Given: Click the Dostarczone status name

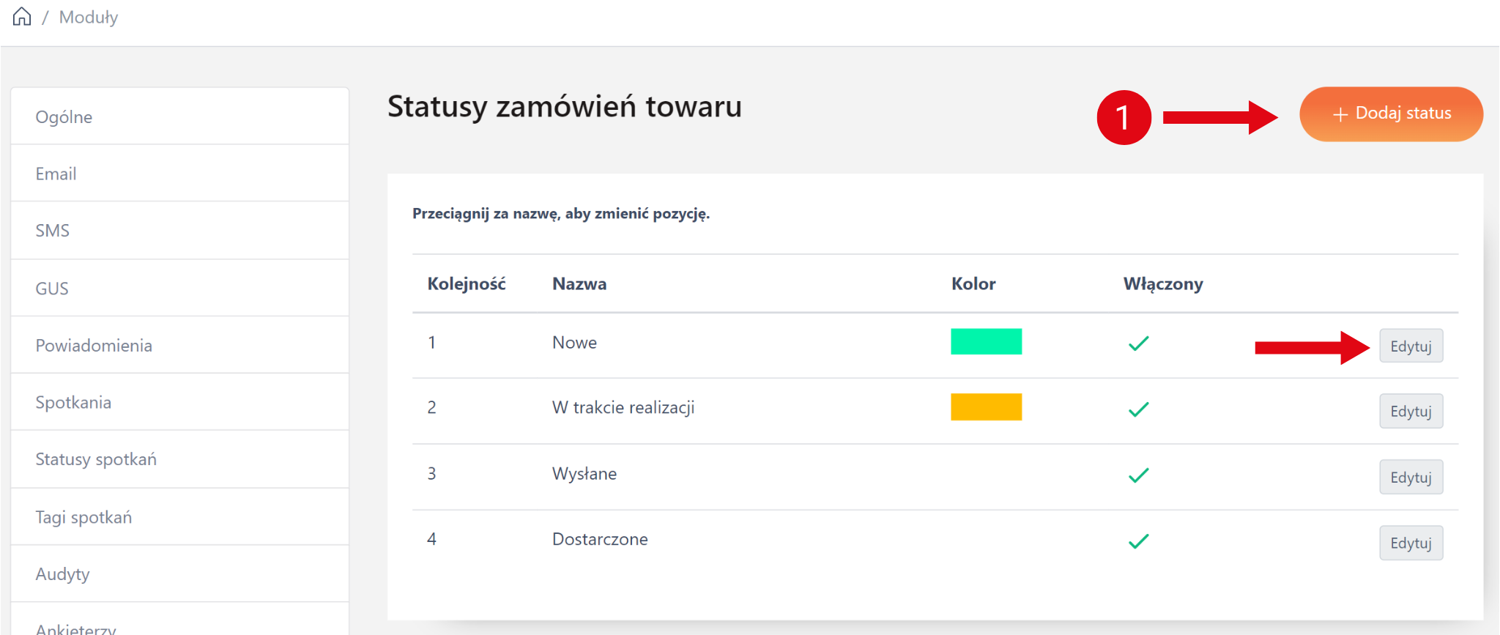Looking at the screenshot, I should coord(600,539).
